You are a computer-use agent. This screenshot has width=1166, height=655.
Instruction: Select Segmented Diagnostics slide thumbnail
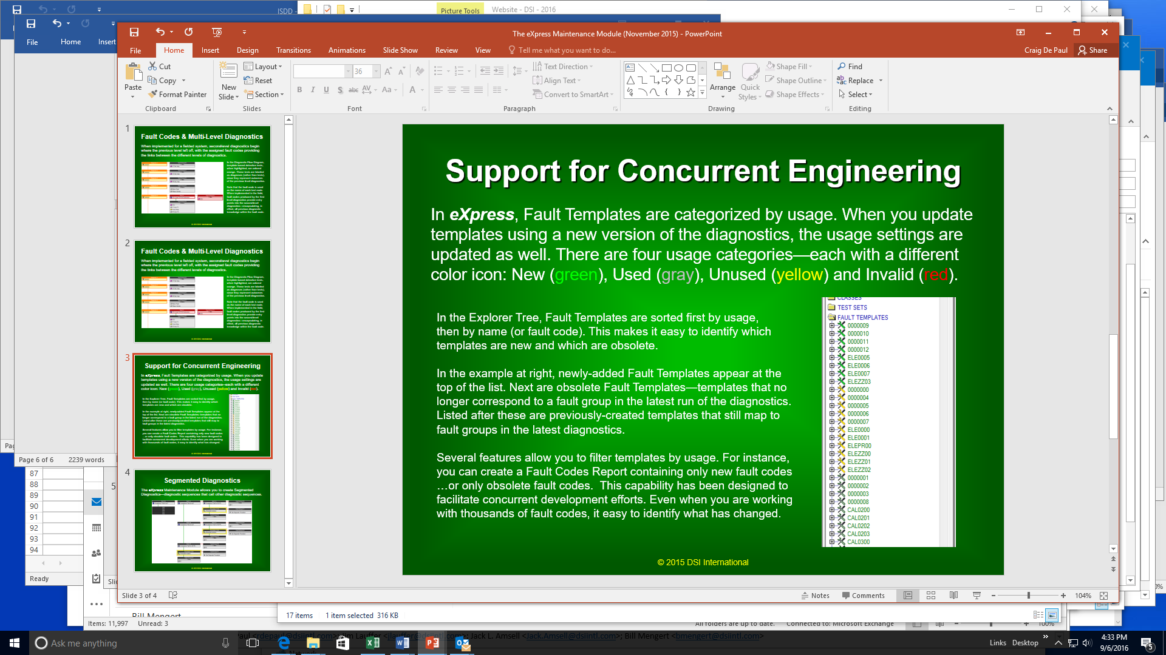(x=202, y=520)
